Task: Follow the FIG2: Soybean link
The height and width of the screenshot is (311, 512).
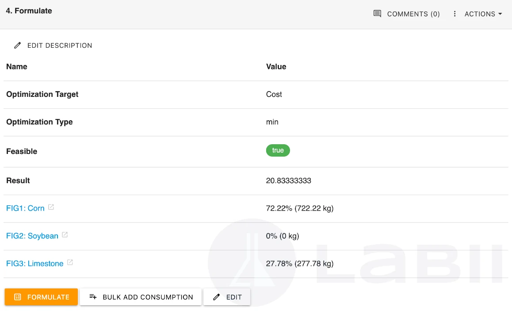Action: (x=32, y=235)
